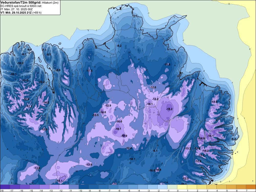Click the temperature label -7.1
The width and height of the screenshot is (256, 192).
44,50
